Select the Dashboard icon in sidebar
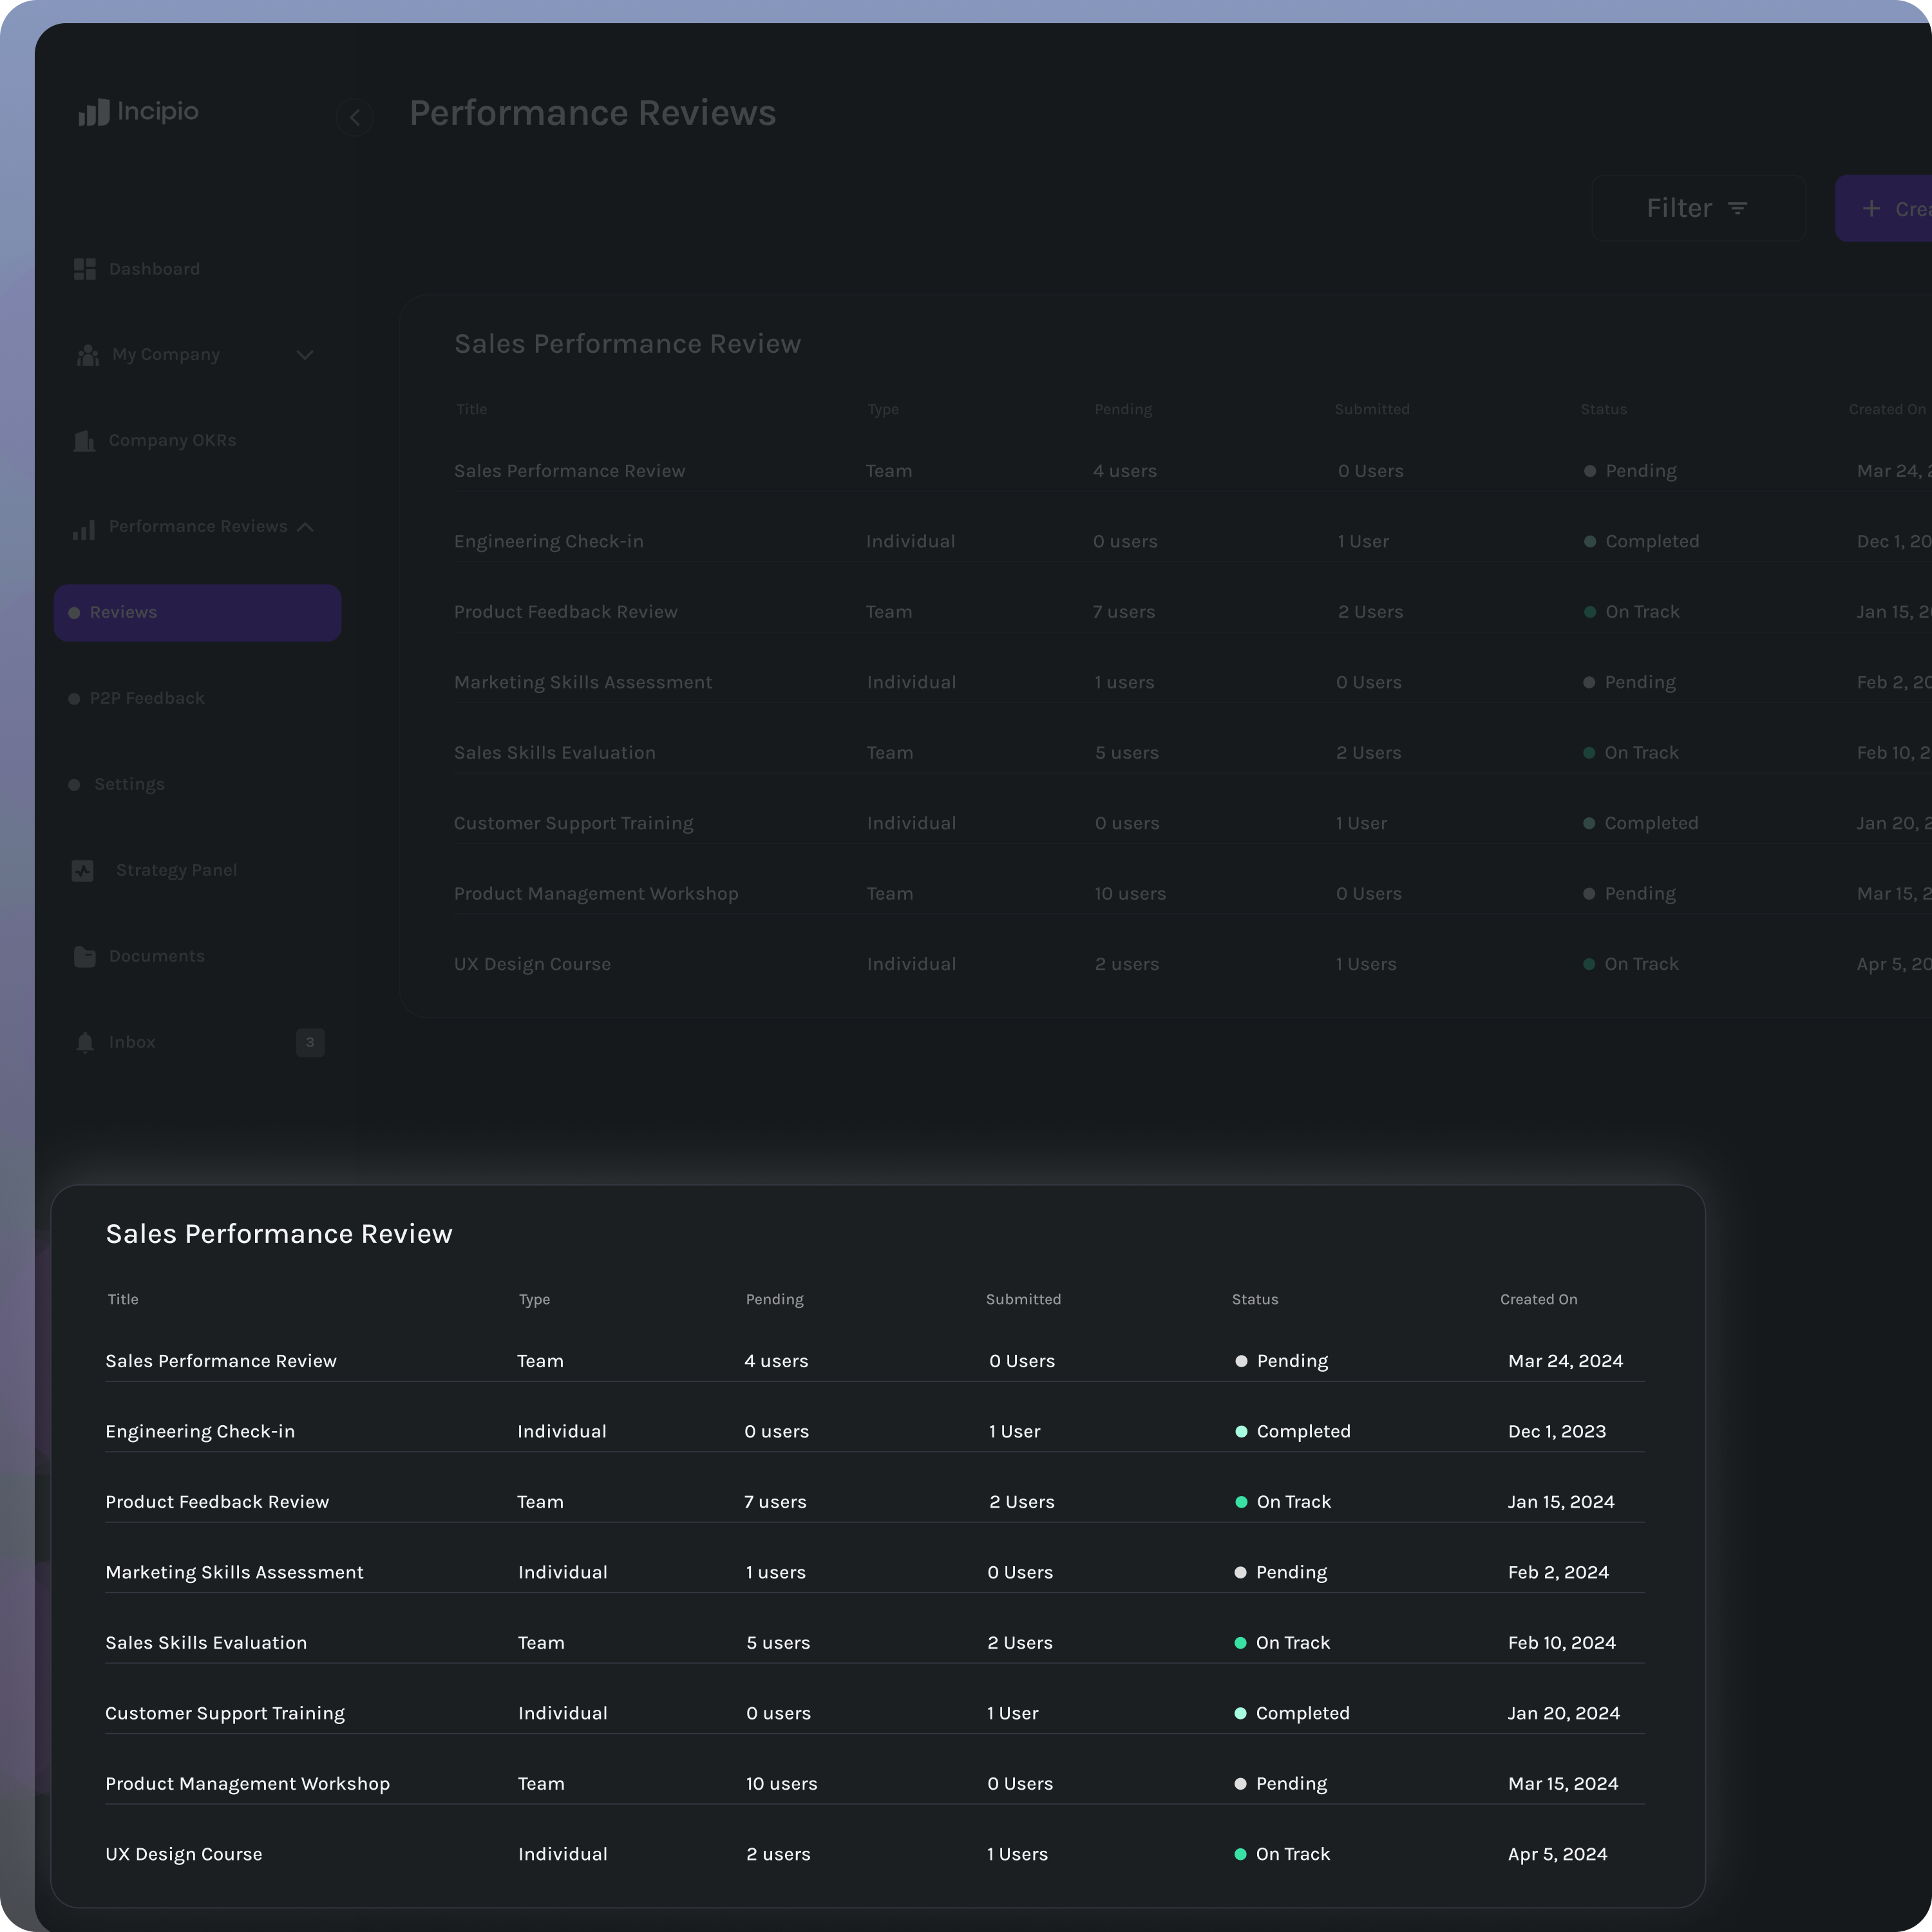Viewport: 1932px width, 1932px height. [85, 268]
